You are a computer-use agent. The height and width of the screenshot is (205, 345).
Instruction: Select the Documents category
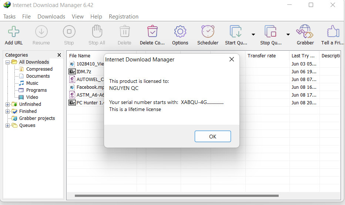pyautogui.click(x=38, y=76)
